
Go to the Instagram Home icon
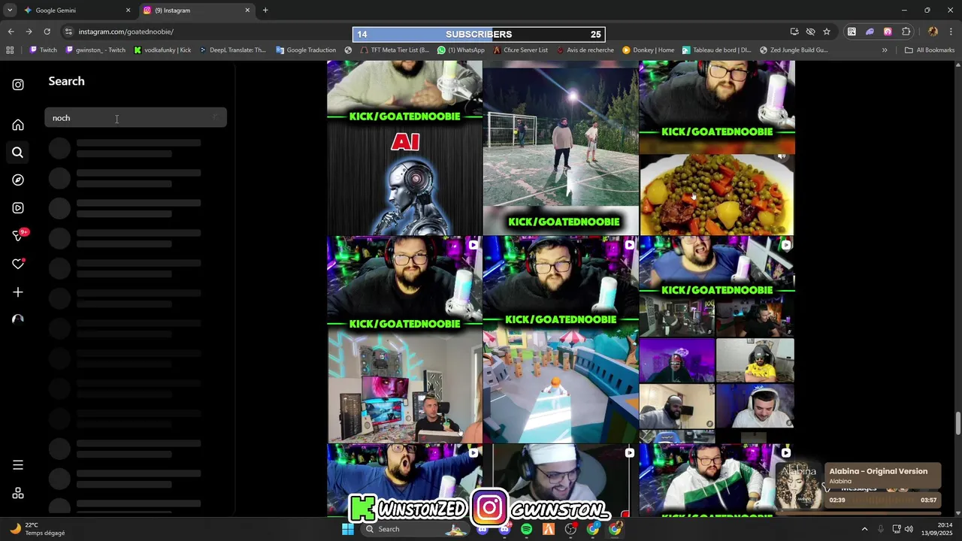click(18, 125)
